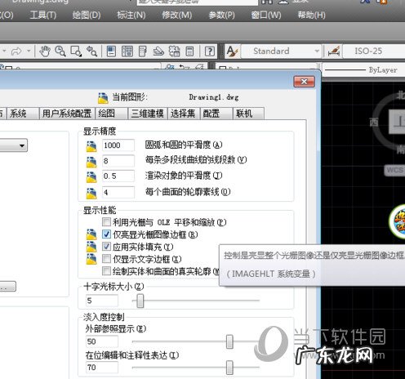
Task: Click the crosshair size slider handle
Action: coord(140,301)
